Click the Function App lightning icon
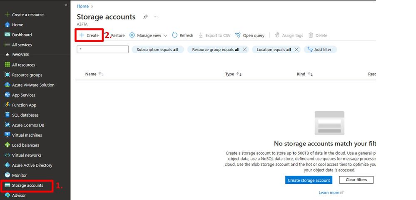The image size is (416, 200). click(x=7, y=105)
